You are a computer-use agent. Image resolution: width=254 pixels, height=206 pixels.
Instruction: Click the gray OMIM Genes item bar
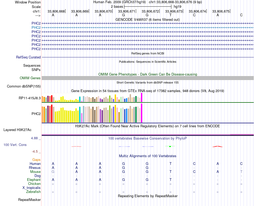148,78
